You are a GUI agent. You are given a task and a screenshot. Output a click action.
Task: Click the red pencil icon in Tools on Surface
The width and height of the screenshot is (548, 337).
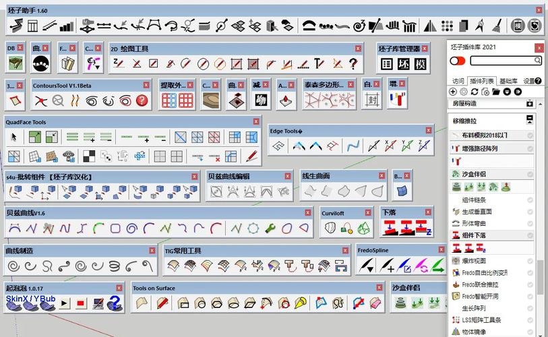tap(162, 303)
